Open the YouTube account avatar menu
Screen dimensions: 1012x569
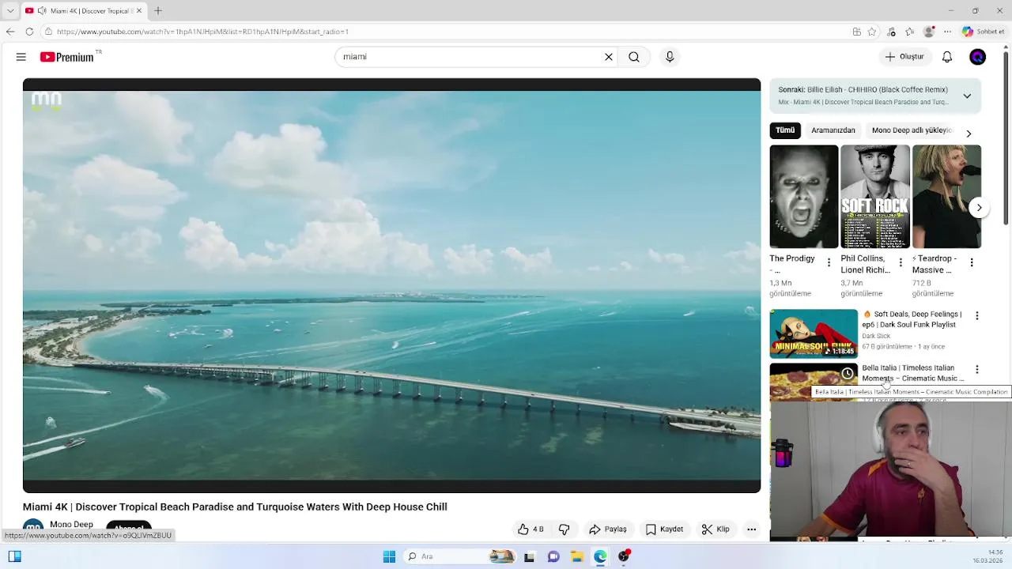coord(978,57)
